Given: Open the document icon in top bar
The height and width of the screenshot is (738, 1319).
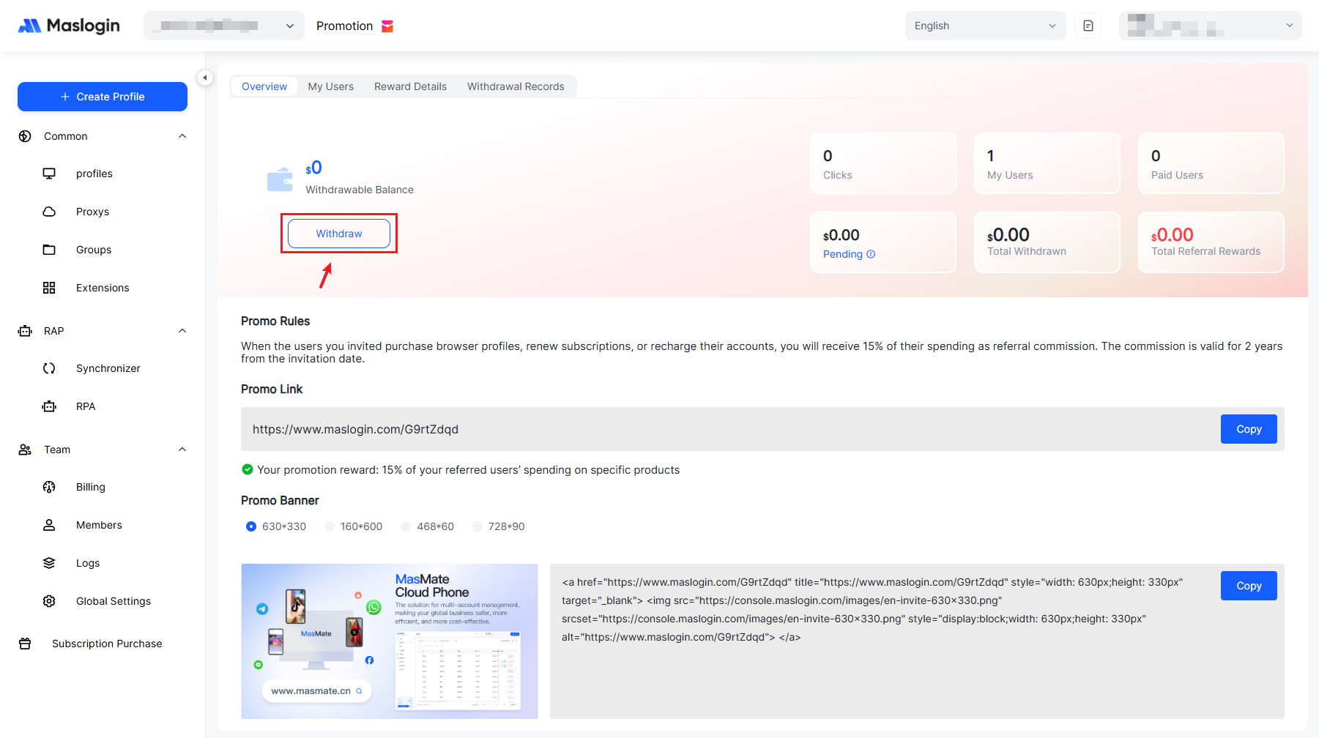Looking at the screenshot, I should [x=1088, y=26].
